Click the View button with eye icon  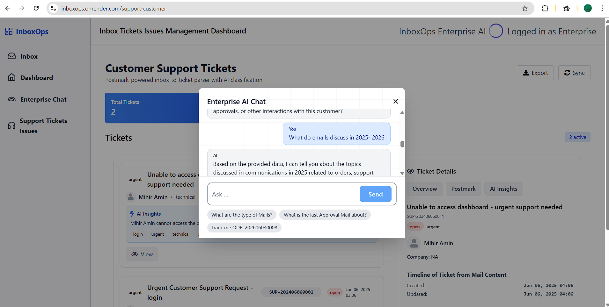[x=142, y=254]
